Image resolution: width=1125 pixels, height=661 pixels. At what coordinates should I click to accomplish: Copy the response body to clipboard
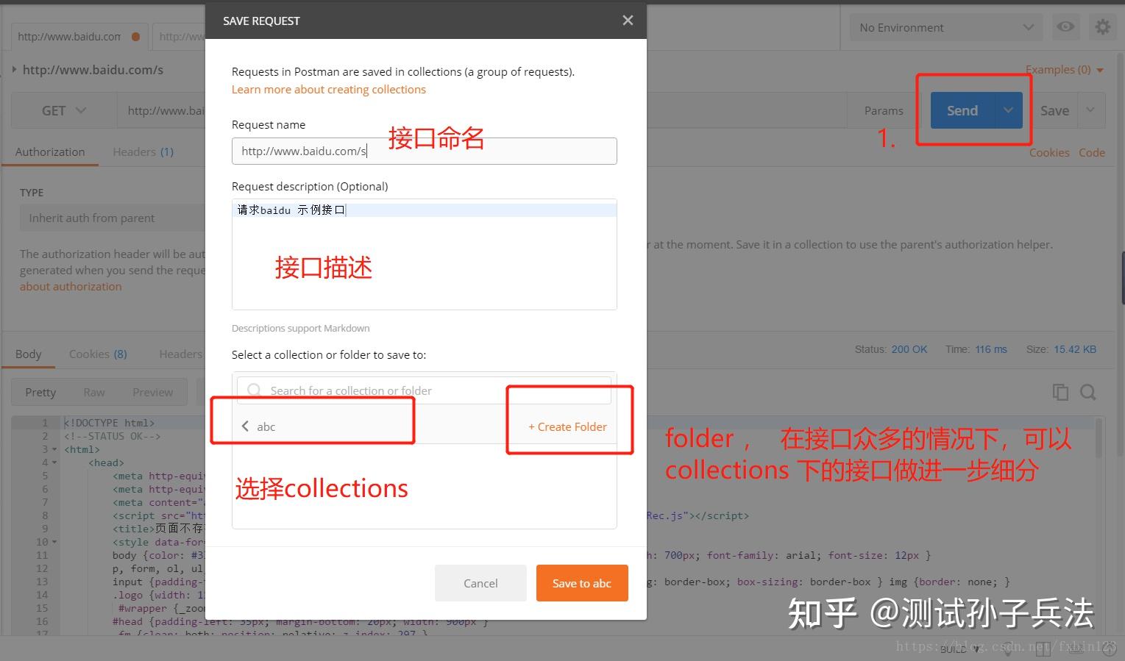point(1060,393)
